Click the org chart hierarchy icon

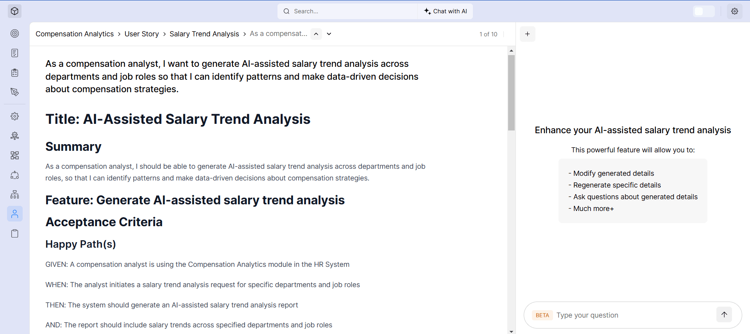[x=14, y=195]
